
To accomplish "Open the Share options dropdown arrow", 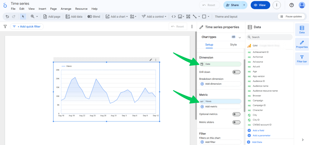I will coord(244,5).
